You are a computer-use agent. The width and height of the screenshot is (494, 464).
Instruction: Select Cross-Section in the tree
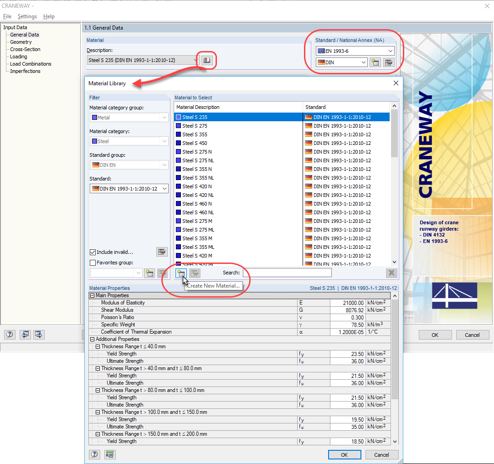(x=25, y=49)
